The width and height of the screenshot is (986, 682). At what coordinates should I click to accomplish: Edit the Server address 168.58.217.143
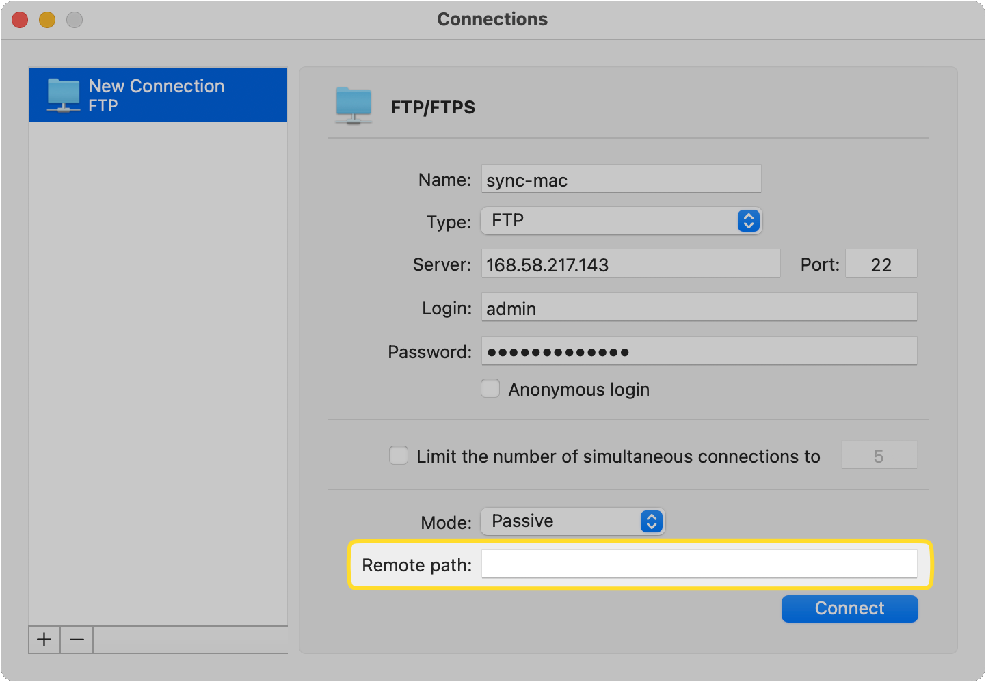click(x=630, y=264)
